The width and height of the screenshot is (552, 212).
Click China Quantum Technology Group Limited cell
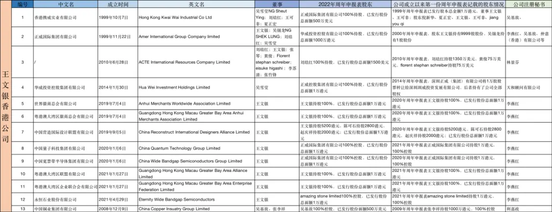(x=180, y=148)
